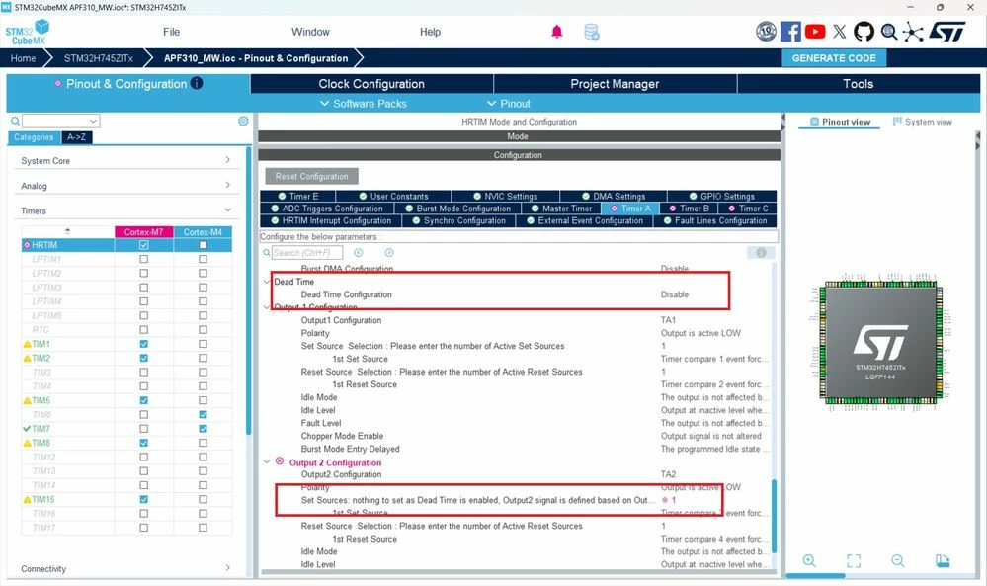Collapse the Output 2 Configuration section

(x=267, y=462)
